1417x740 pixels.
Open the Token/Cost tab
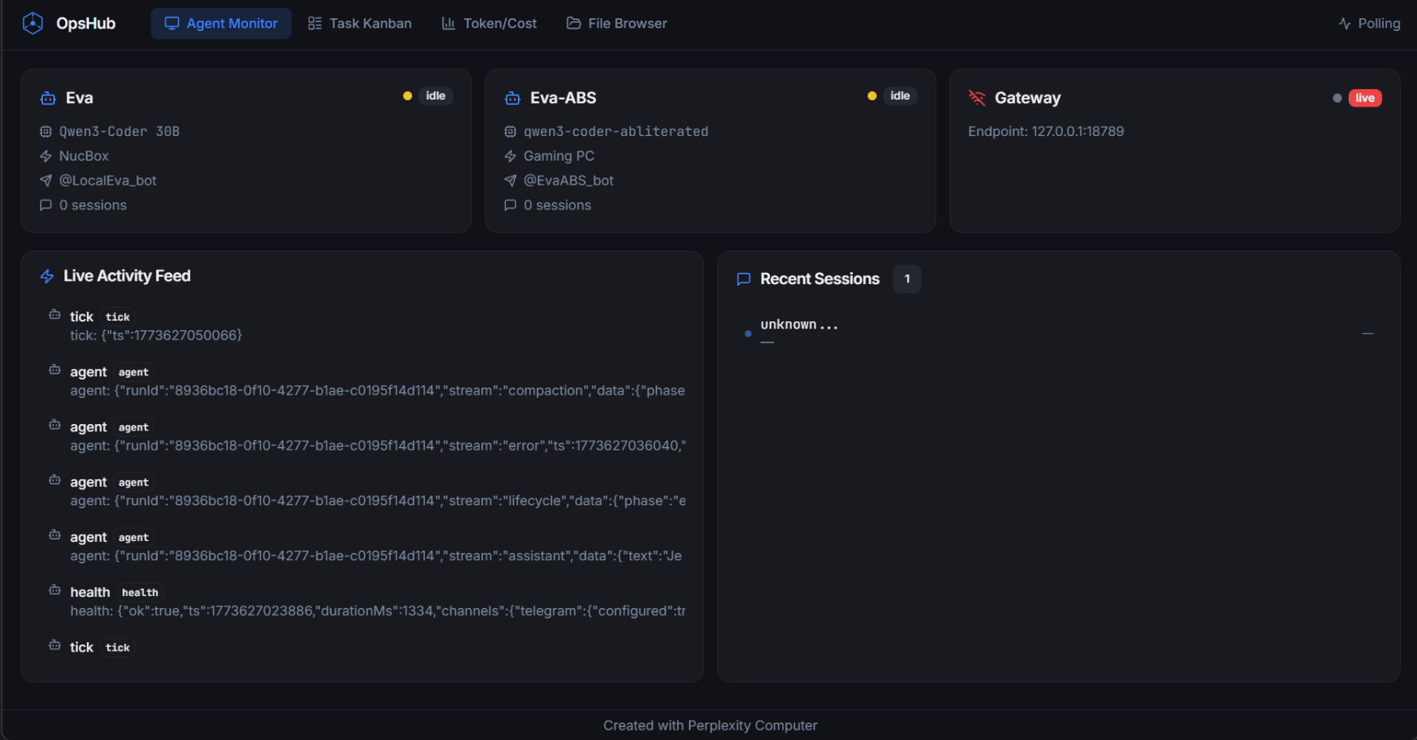489,24
